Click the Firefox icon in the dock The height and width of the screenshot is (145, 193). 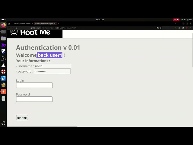point(3,25)
